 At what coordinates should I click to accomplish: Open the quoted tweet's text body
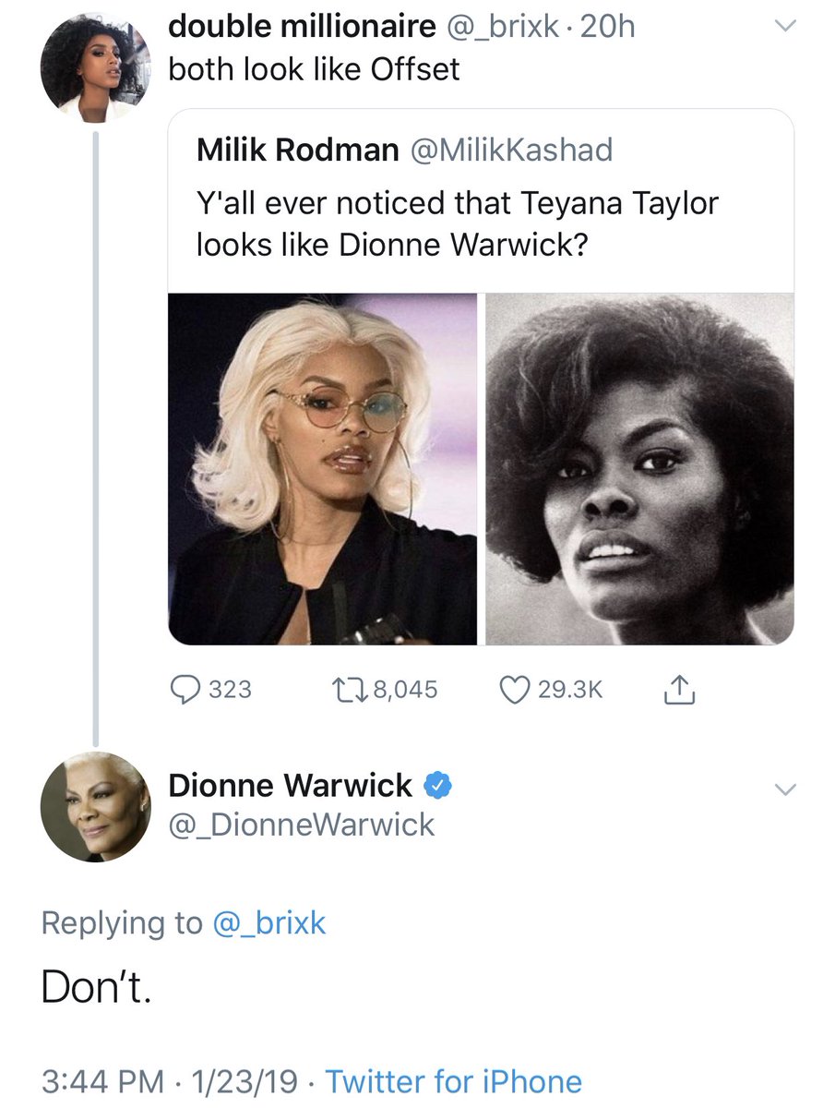click(457, 225)
